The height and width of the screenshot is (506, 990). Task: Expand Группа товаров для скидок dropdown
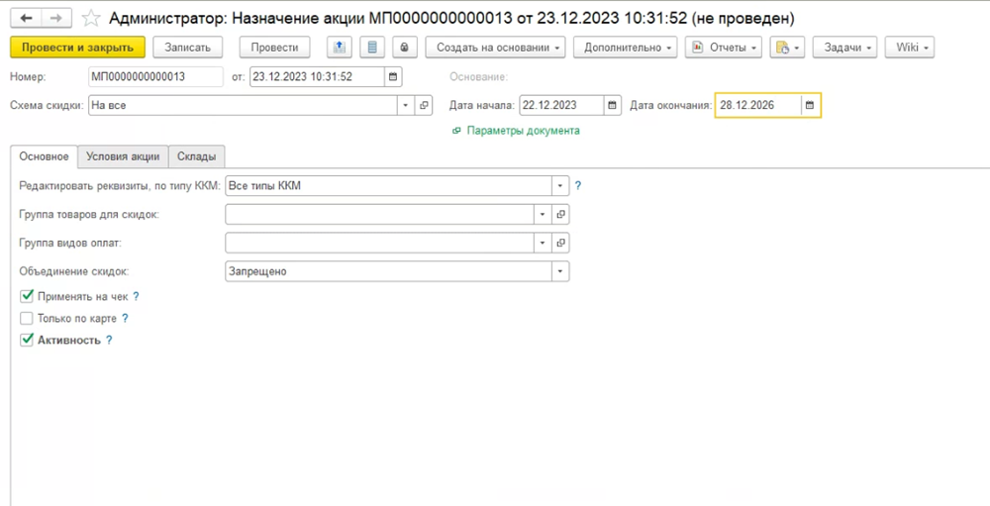click(543, 214)
